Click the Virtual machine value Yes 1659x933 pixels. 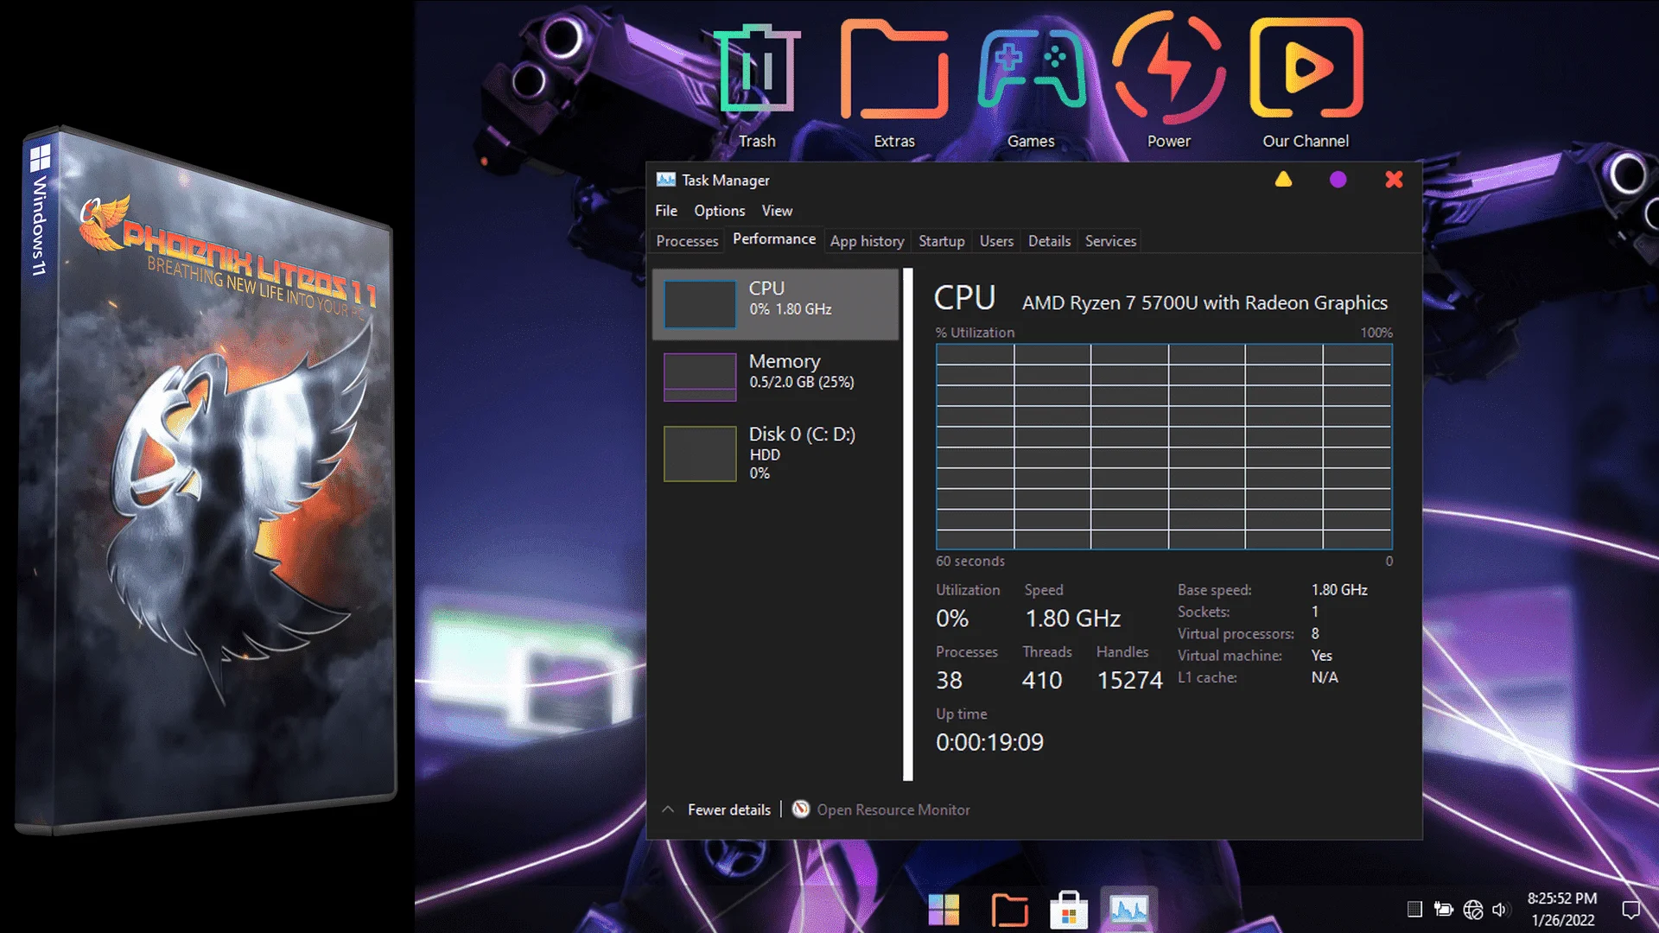click(1322, 656)
